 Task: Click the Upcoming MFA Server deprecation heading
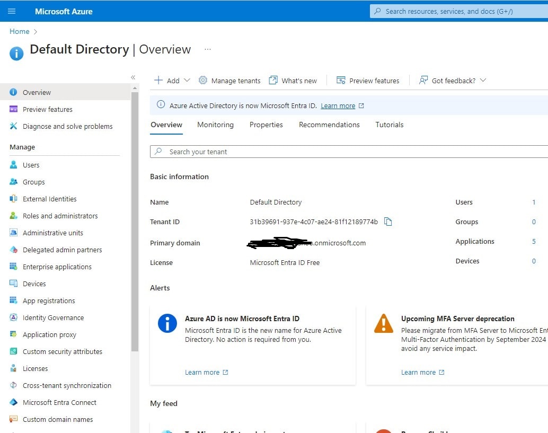pos(457,319)
